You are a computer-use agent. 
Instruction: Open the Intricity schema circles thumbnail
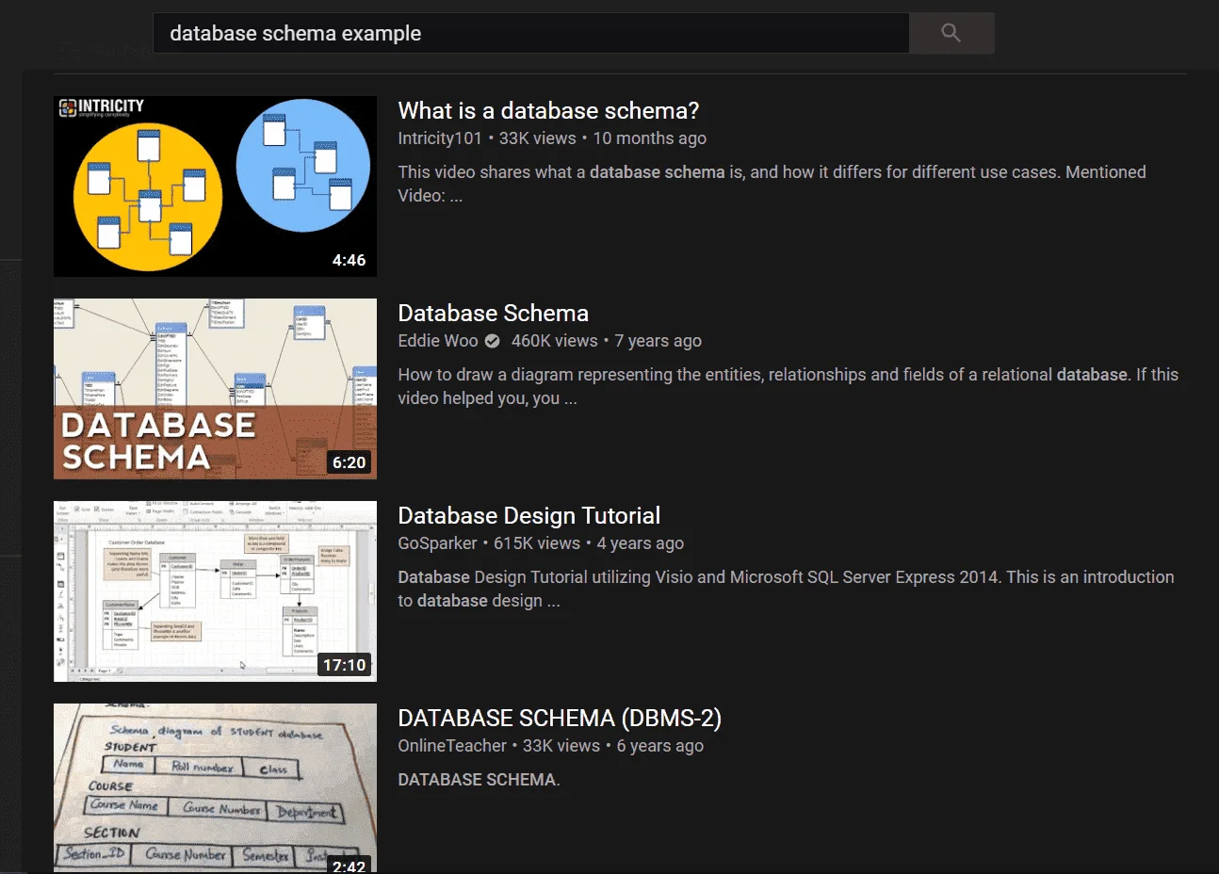(x=215, y=186)
